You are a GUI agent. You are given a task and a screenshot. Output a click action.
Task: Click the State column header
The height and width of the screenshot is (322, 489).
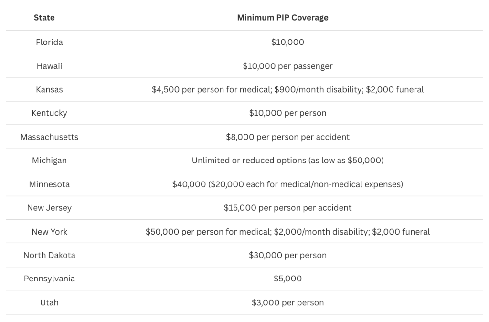click(44, 18)
